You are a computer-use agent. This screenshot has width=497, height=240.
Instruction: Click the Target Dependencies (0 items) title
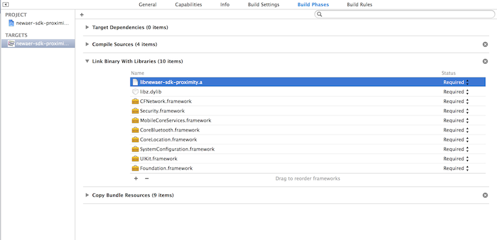pos(130,27)
